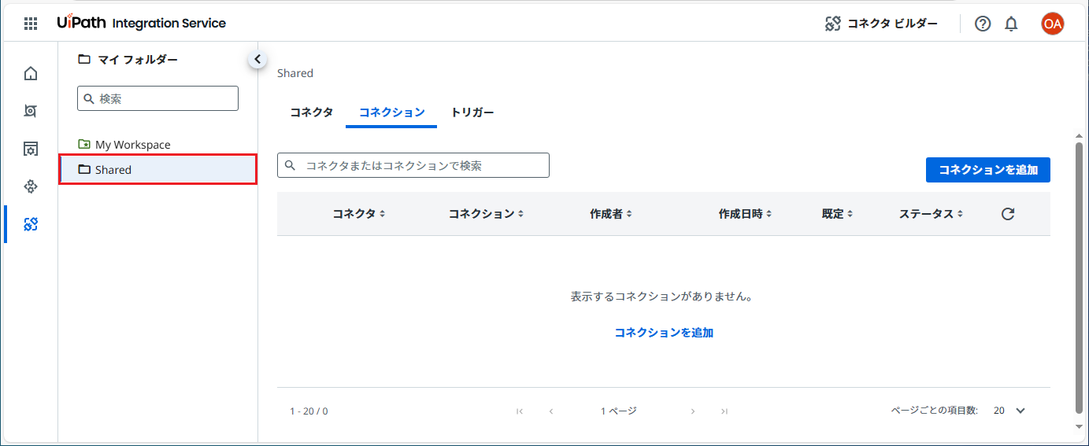Click the 1 ページ page indicator

[x=618, y=411]
